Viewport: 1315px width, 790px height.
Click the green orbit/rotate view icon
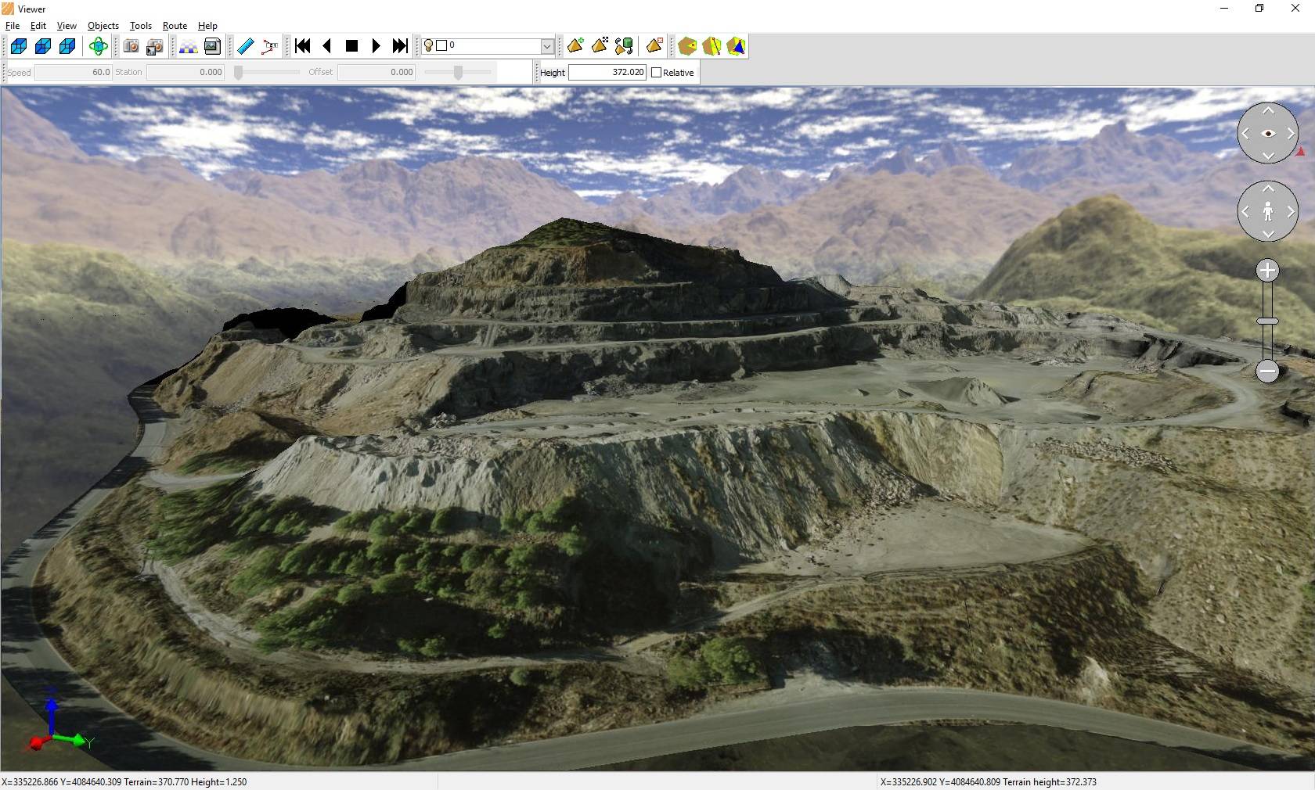coord(98,46)
